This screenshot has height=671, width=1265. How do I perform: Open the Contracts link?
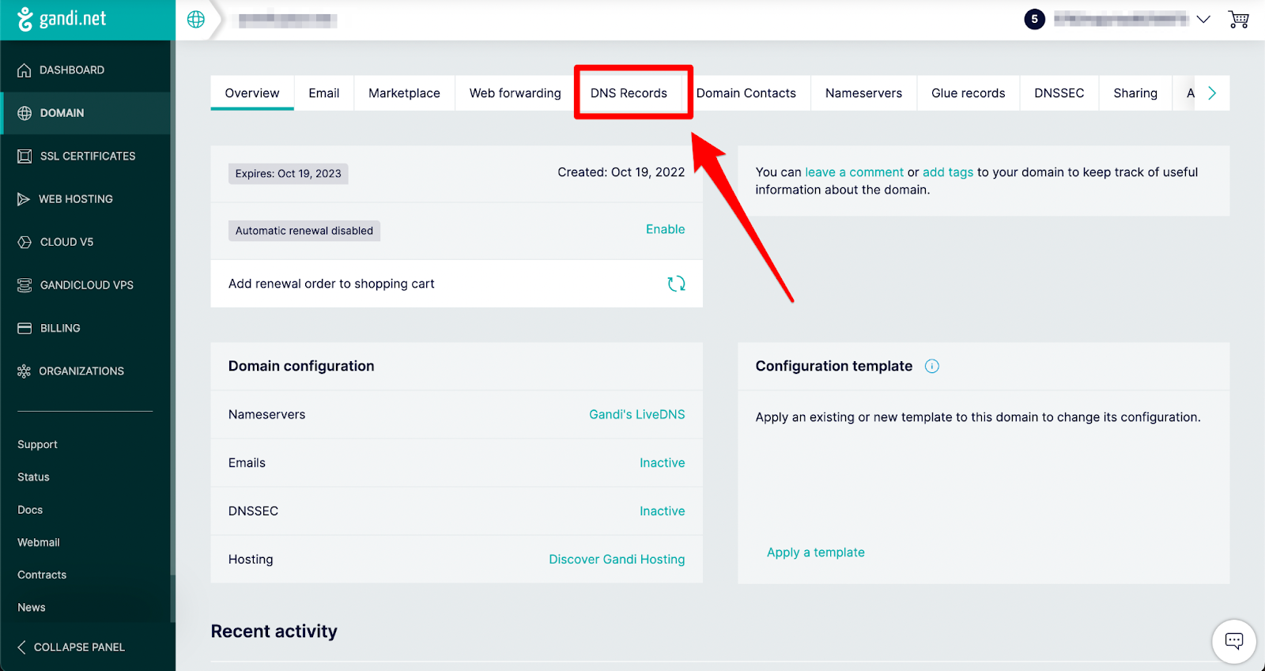42,575
